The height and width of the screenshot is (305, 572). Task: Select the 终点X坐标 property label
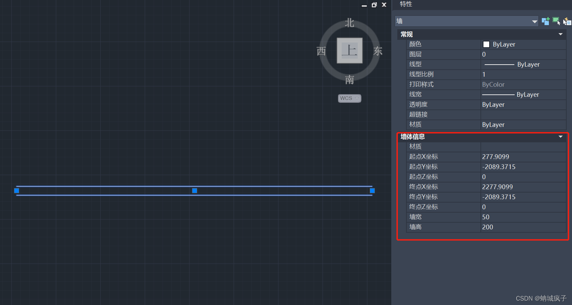423,187
